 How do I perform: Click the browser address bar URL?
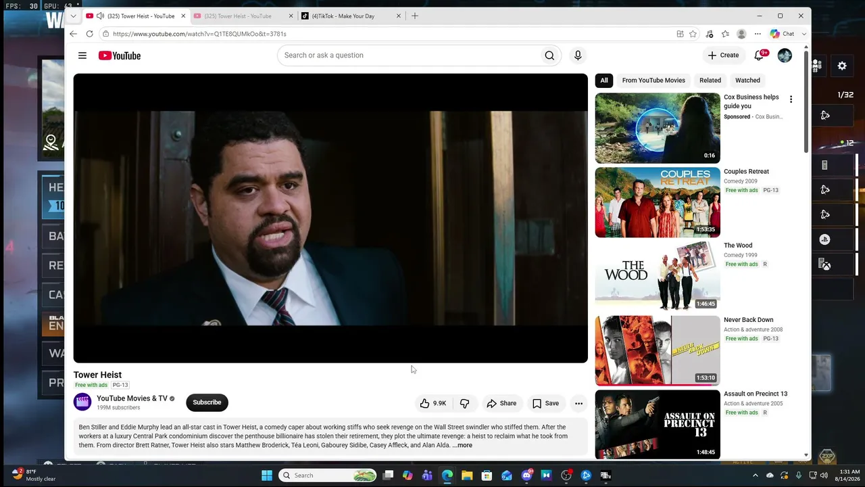199,34
